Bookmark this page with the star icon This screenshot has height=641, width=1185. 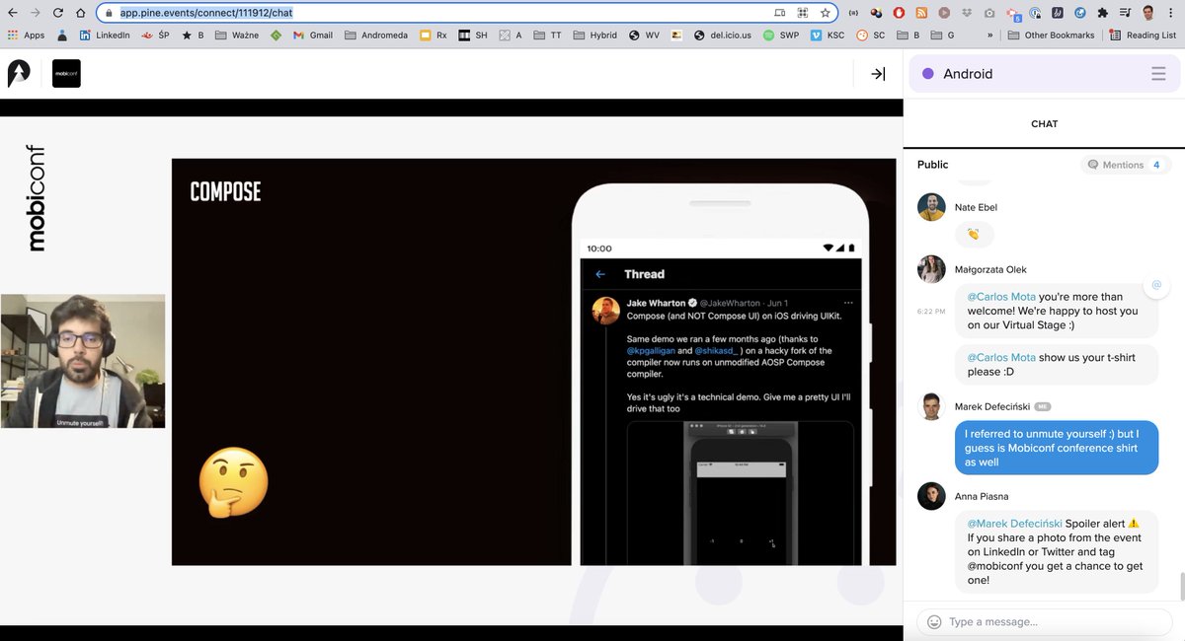(825, 13)
